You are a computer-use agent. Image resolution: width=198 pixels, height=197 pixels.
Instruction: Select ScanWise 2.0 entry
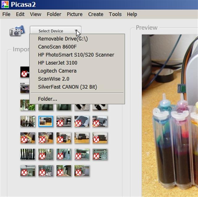click(x=77, y=79)
